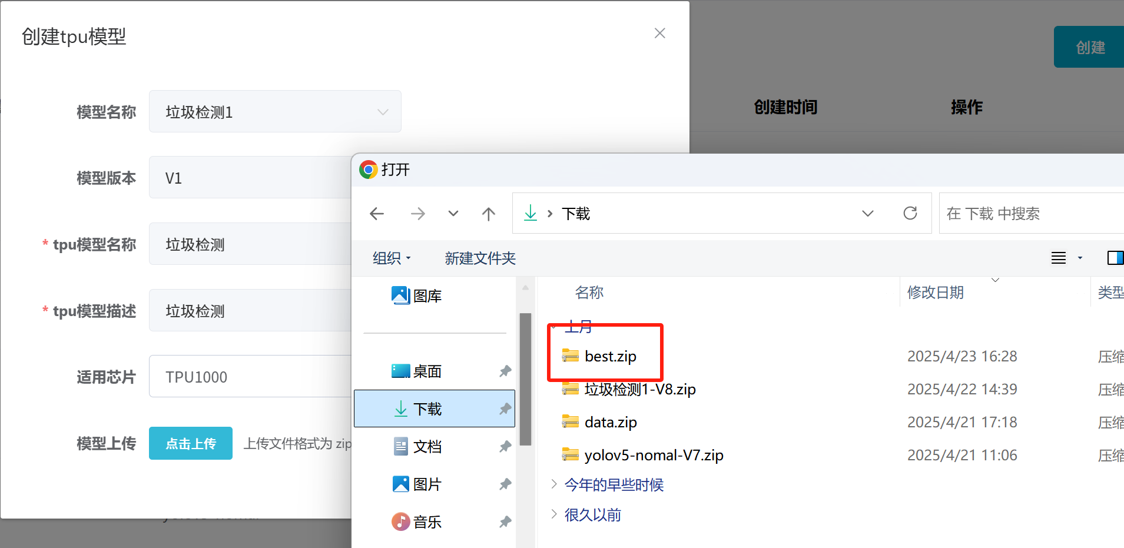Open 桌面 in the navigation pane
Screen dimensions: 1124x548
[x=427, y=371]
